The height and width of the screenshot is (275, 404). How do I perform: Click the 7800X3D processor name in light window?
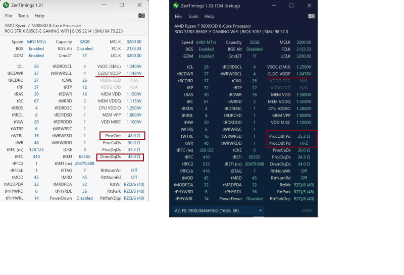point(43,26)
